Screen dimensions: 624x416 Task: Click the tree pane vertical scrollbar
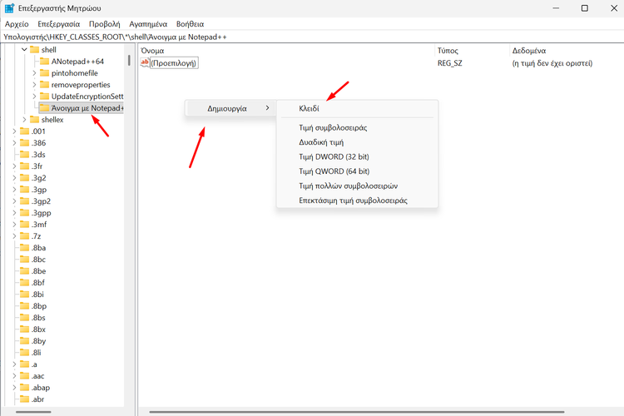coord(129,60)
